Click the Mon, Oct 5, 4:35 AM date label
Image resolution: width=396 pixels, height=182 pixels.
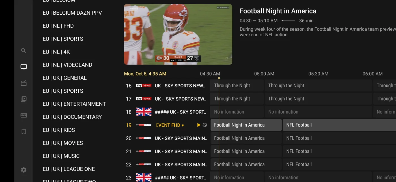tap(145, 74)
